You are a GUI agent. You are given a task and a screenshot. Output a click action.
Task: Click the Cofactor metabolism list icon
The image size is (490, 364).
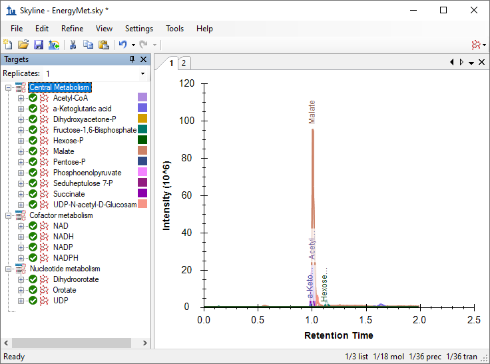point(21,215)
